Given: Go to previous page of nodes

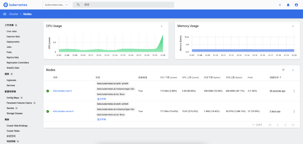Looking at the screenshot, I should [x=278, y=125].
